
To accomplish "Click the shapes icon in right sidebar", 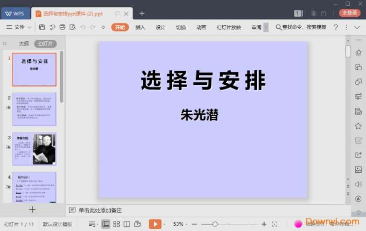I will click(358, 82).
